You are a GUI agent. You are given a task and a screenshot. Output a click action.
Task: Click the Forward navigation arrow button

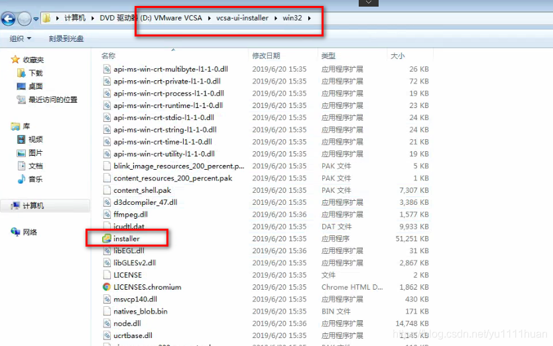tap(25, 19)
